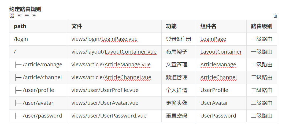Click 一级路由 in the /login row

262,39
